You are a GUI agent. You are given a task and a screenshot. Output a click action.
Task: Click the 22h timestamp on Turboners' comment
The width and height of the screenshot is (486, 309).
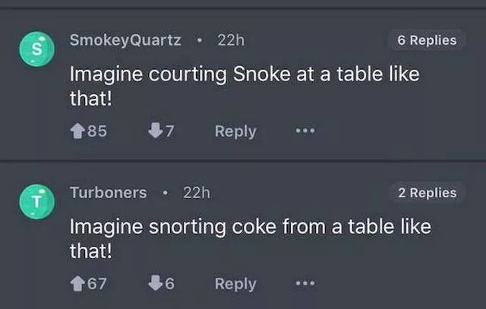tap(197, 193)
